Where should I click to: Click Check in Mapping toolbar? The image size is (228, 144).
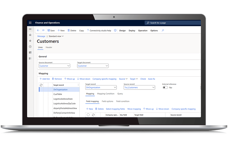(x=143, y=79)
